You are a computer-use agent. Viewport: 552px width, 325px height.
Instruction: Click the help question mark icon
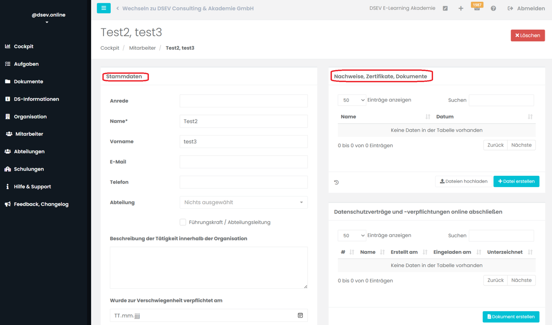pyautogui.click(x=493, y=8)
